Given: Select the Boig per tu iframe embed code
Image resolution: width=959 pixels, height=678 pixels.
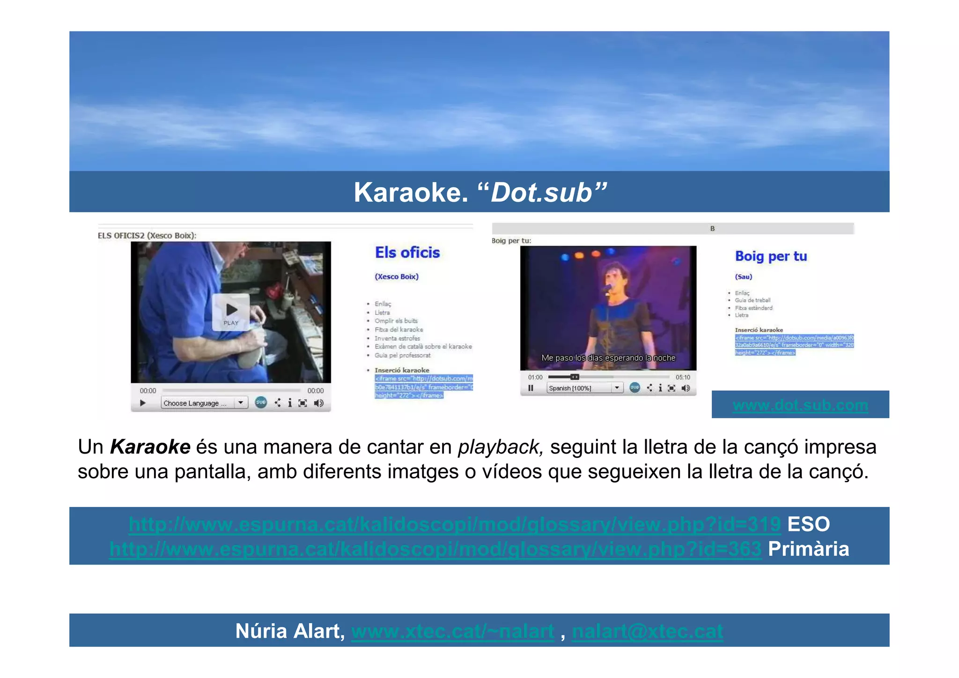Looking at the screenshot, I should pos(794,345).
